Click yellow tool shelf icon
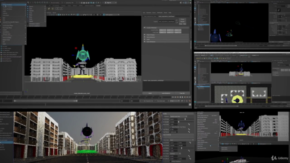 49,9
